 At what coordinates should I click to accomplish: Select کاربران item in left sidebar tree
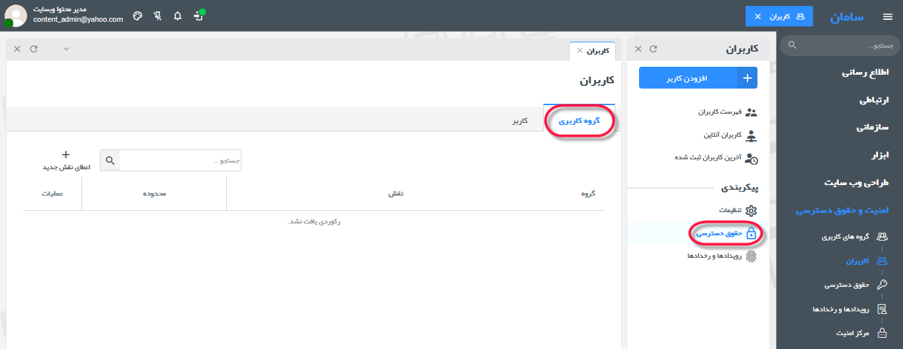click(867, 260)
